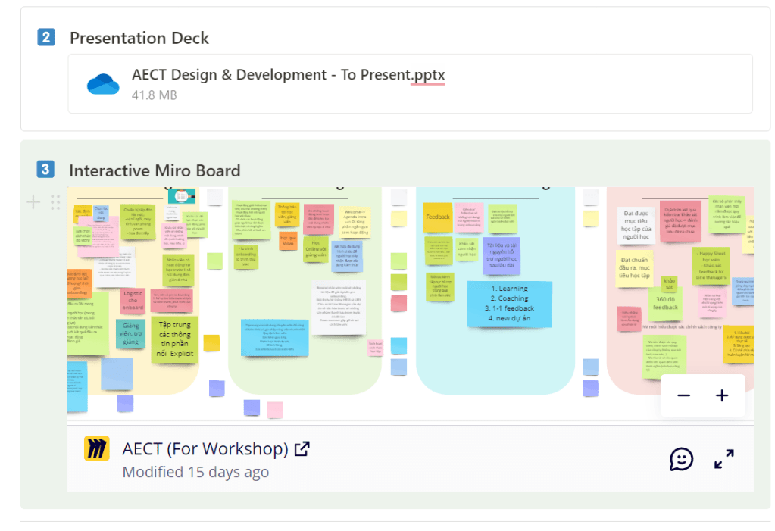Click the AECT (For Workshop) board title

pyautogui.click(x=205, y=449)
